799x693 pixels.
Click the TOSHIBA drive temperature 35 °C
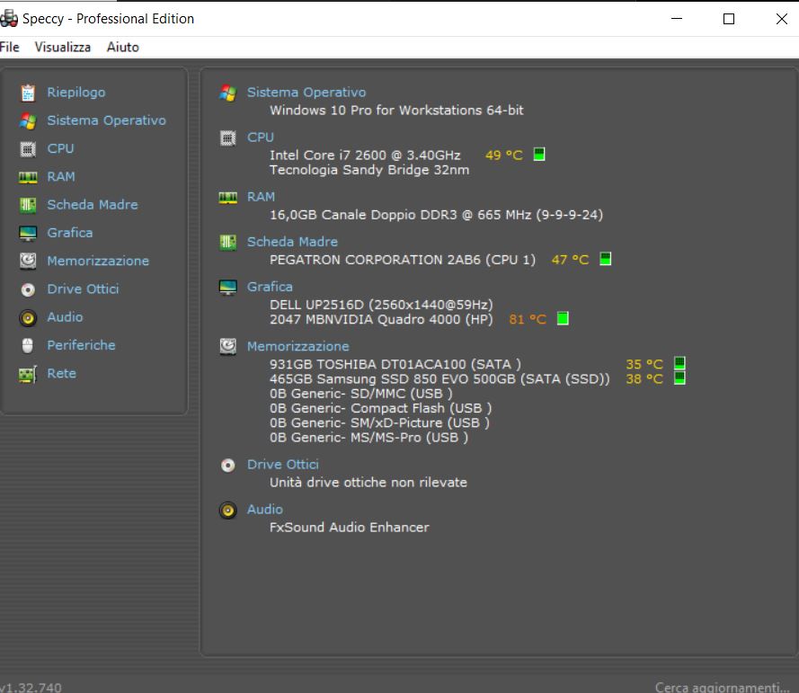644,364
